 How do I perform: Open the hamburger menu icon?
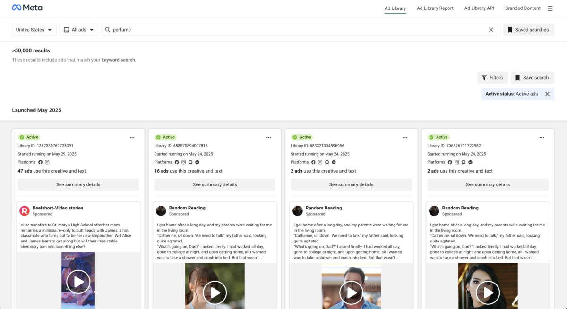[x=550, y=8]
